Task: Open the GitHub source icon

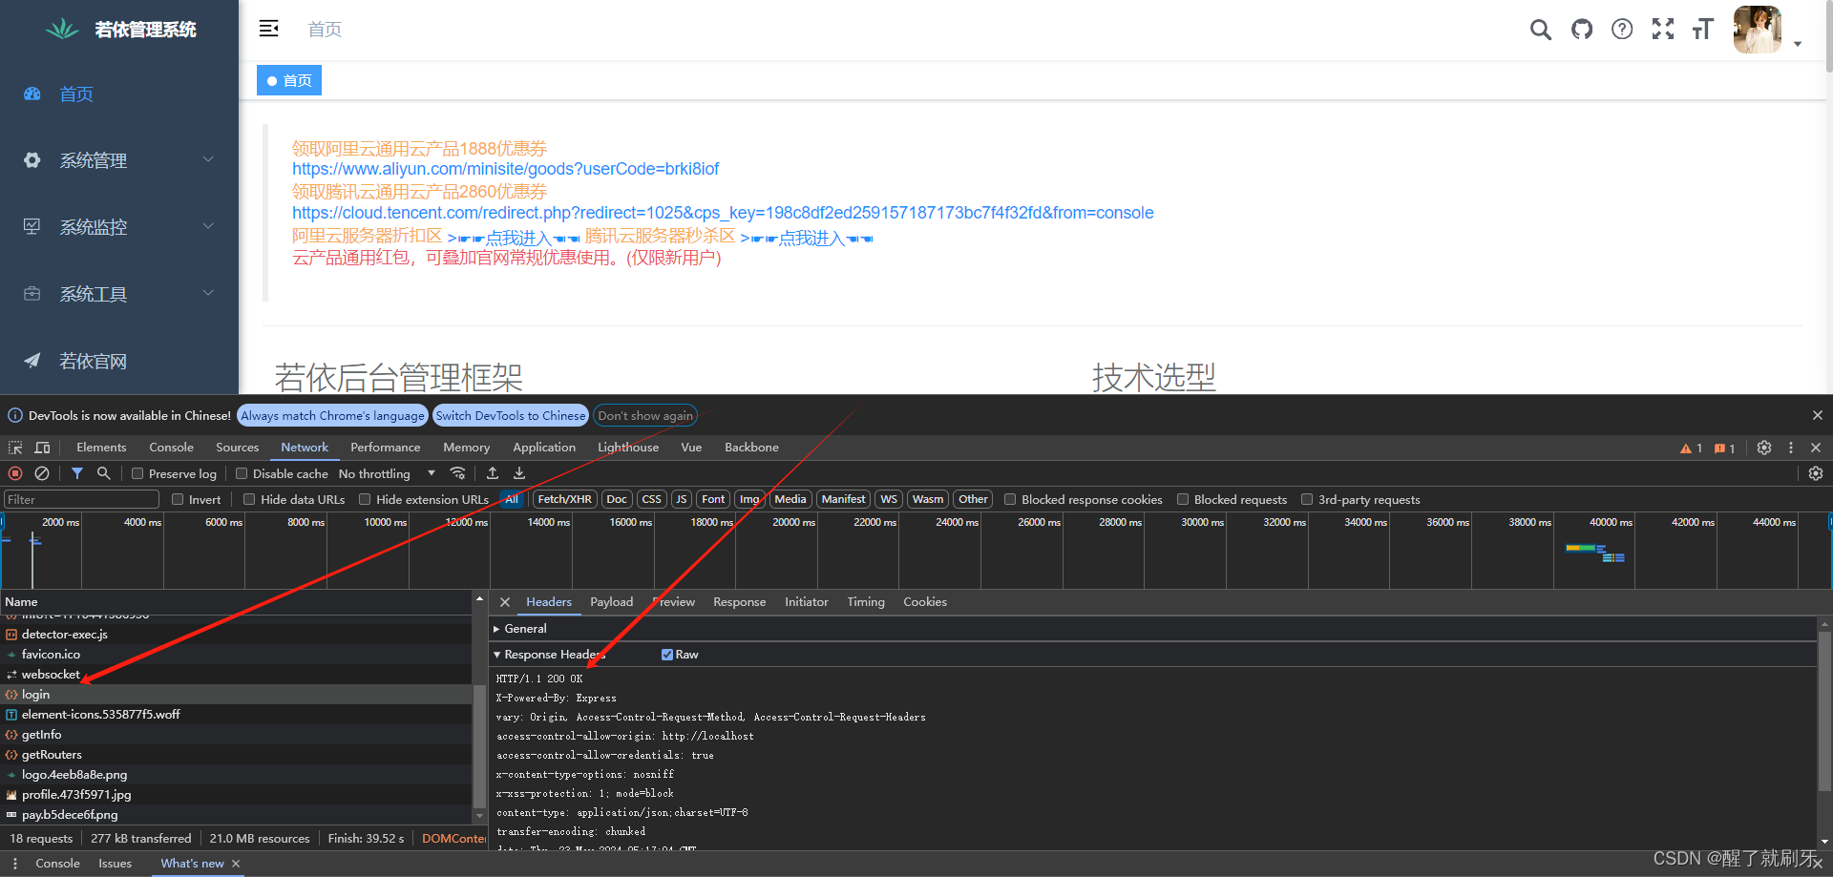Action: (x=1582, y=30)
